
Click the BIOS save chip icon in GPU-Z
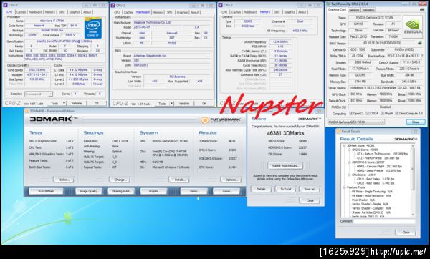point(419,43)
